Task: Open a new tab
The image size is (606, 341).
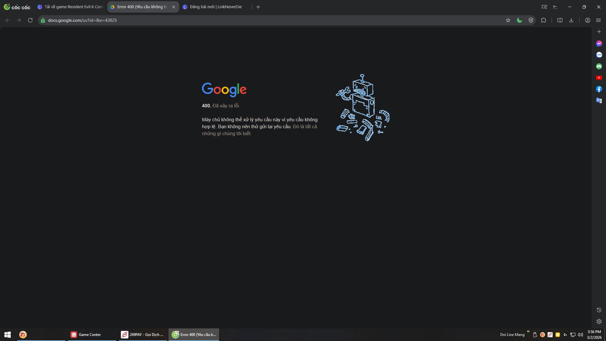Action: click(258, 7)
